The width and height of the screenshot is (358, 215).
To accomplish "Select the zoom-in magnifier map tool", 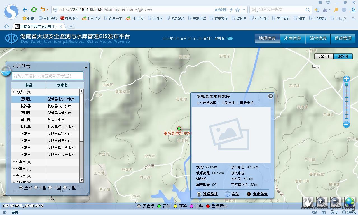I will pos(321,202).
